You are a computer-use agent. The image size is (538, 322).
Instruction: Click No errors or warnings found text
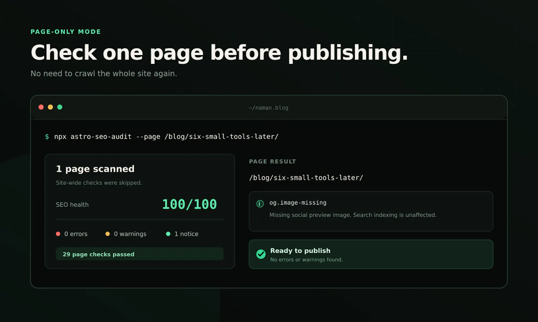307,260
